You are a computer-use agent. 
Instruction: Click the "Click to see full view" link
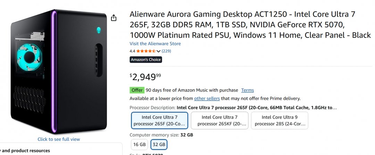(59, 139)
